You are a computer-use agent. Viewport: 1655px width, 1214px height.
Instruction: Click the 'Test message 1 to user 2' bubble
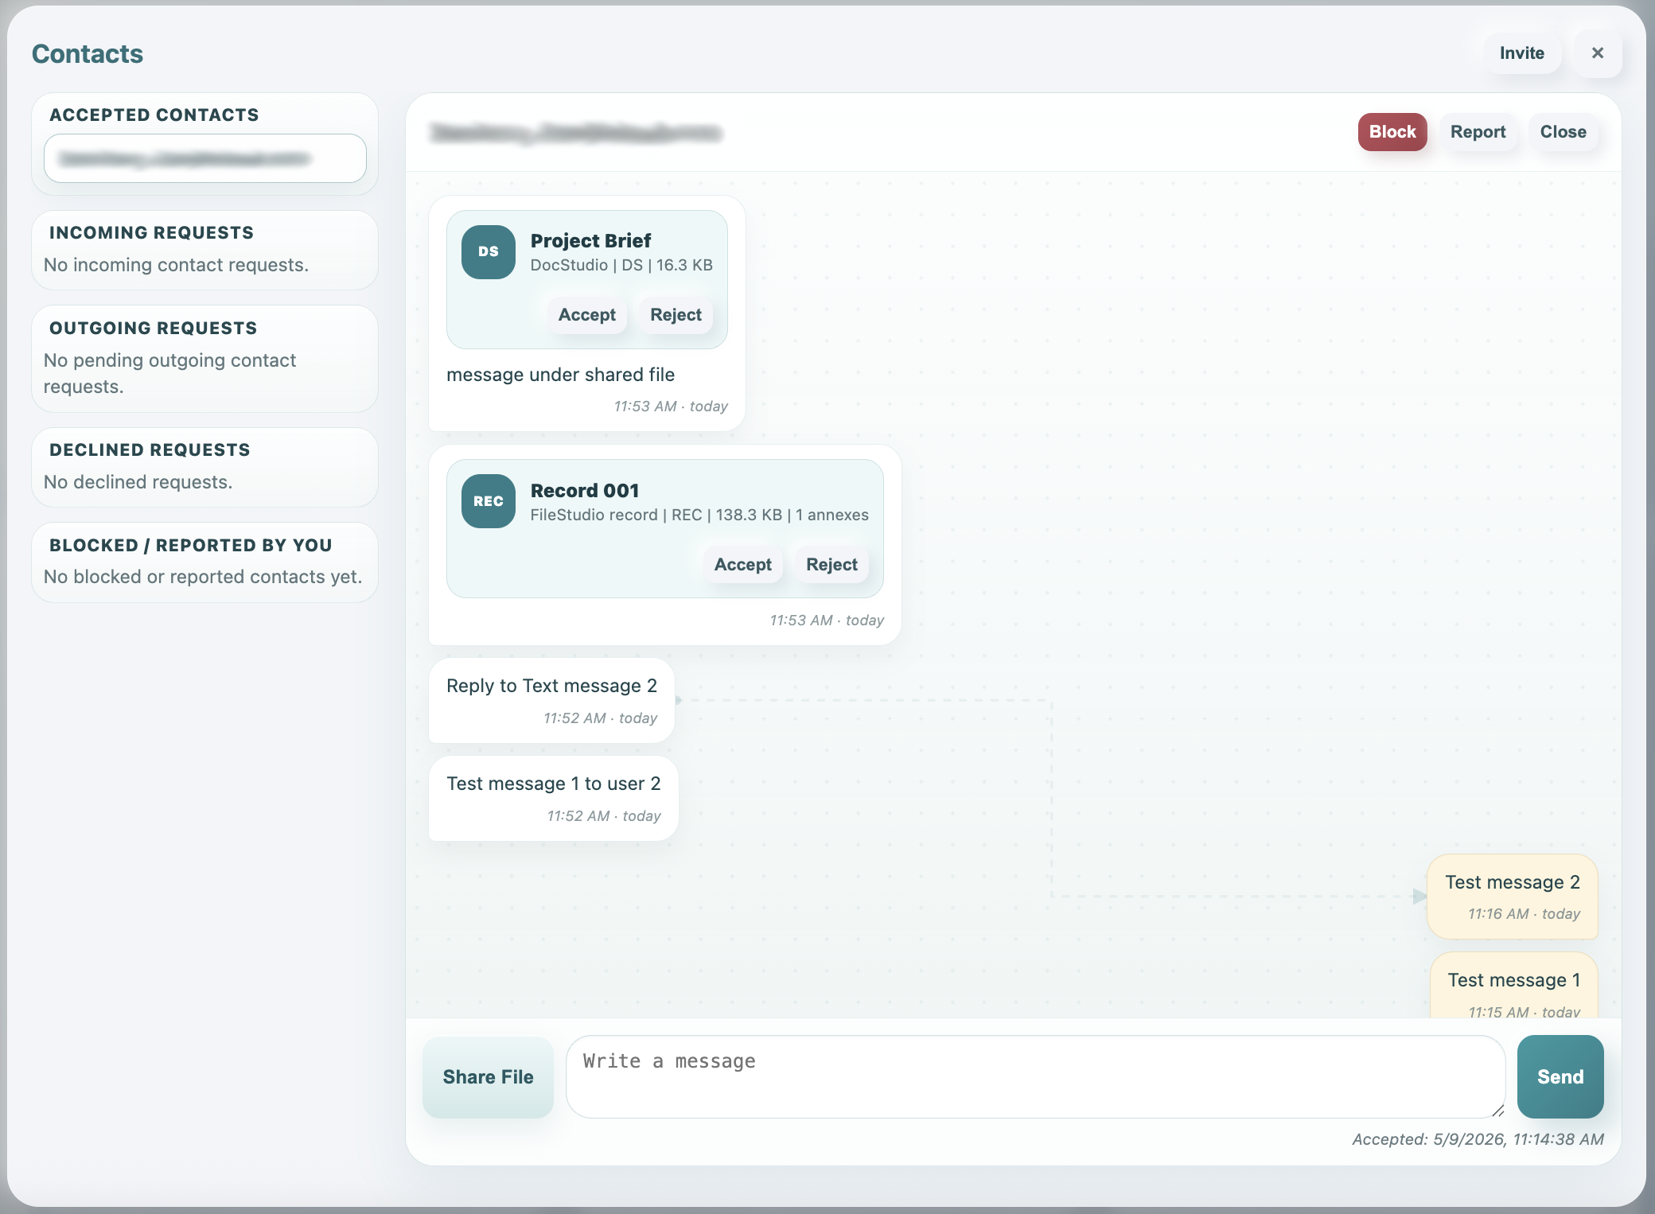pos(553,799)
